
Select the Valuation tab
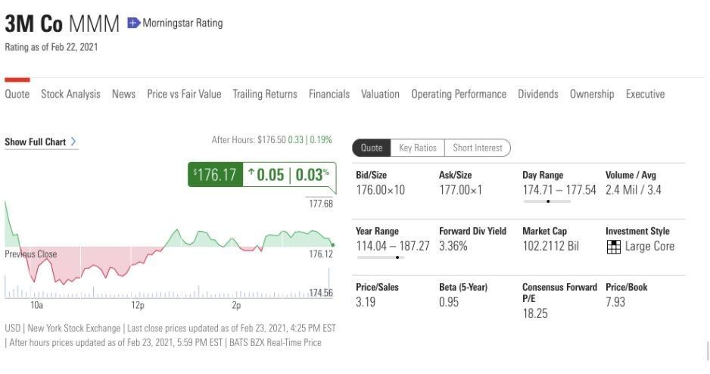380,94
